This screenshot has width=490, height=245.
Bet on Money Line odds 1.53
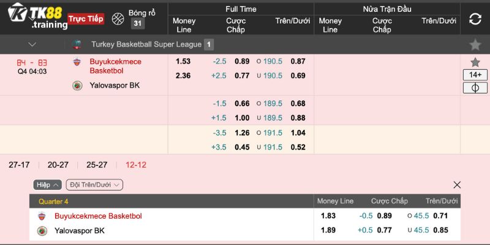(183, 61)
